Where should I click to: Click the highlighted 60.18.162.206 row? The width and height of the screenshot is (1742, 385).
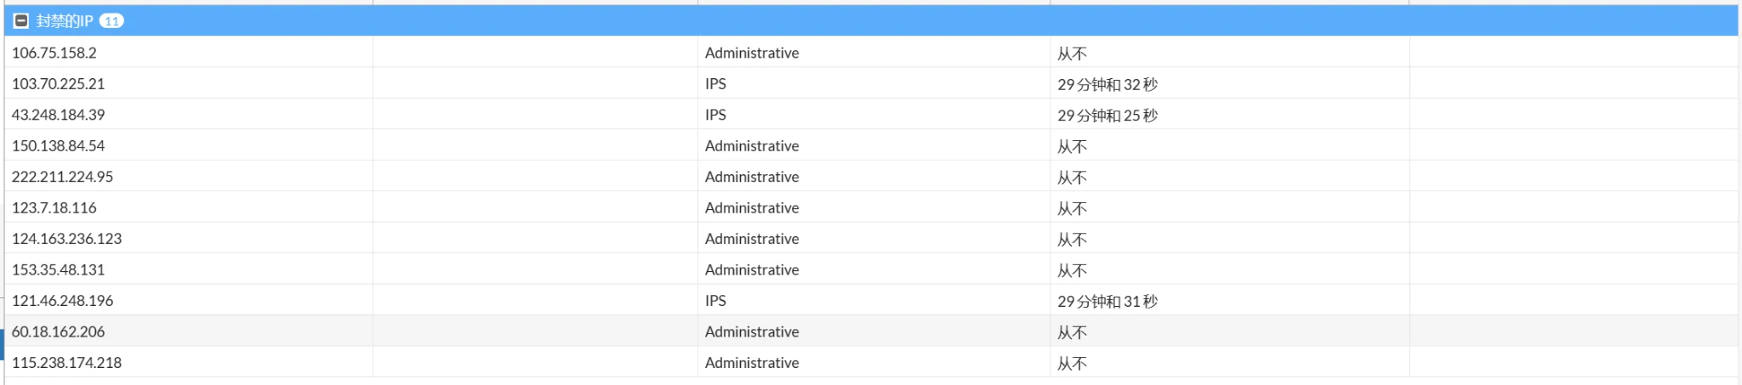tap(59, 332)
